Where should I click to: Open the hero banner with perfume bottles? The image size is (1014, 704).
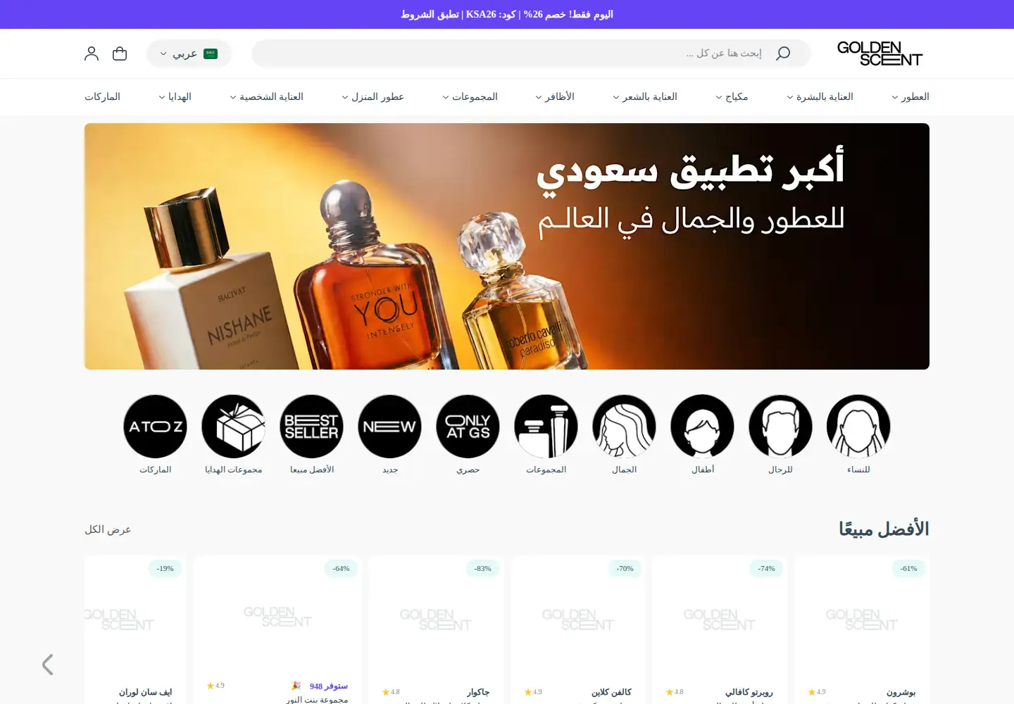click(507, 246)
